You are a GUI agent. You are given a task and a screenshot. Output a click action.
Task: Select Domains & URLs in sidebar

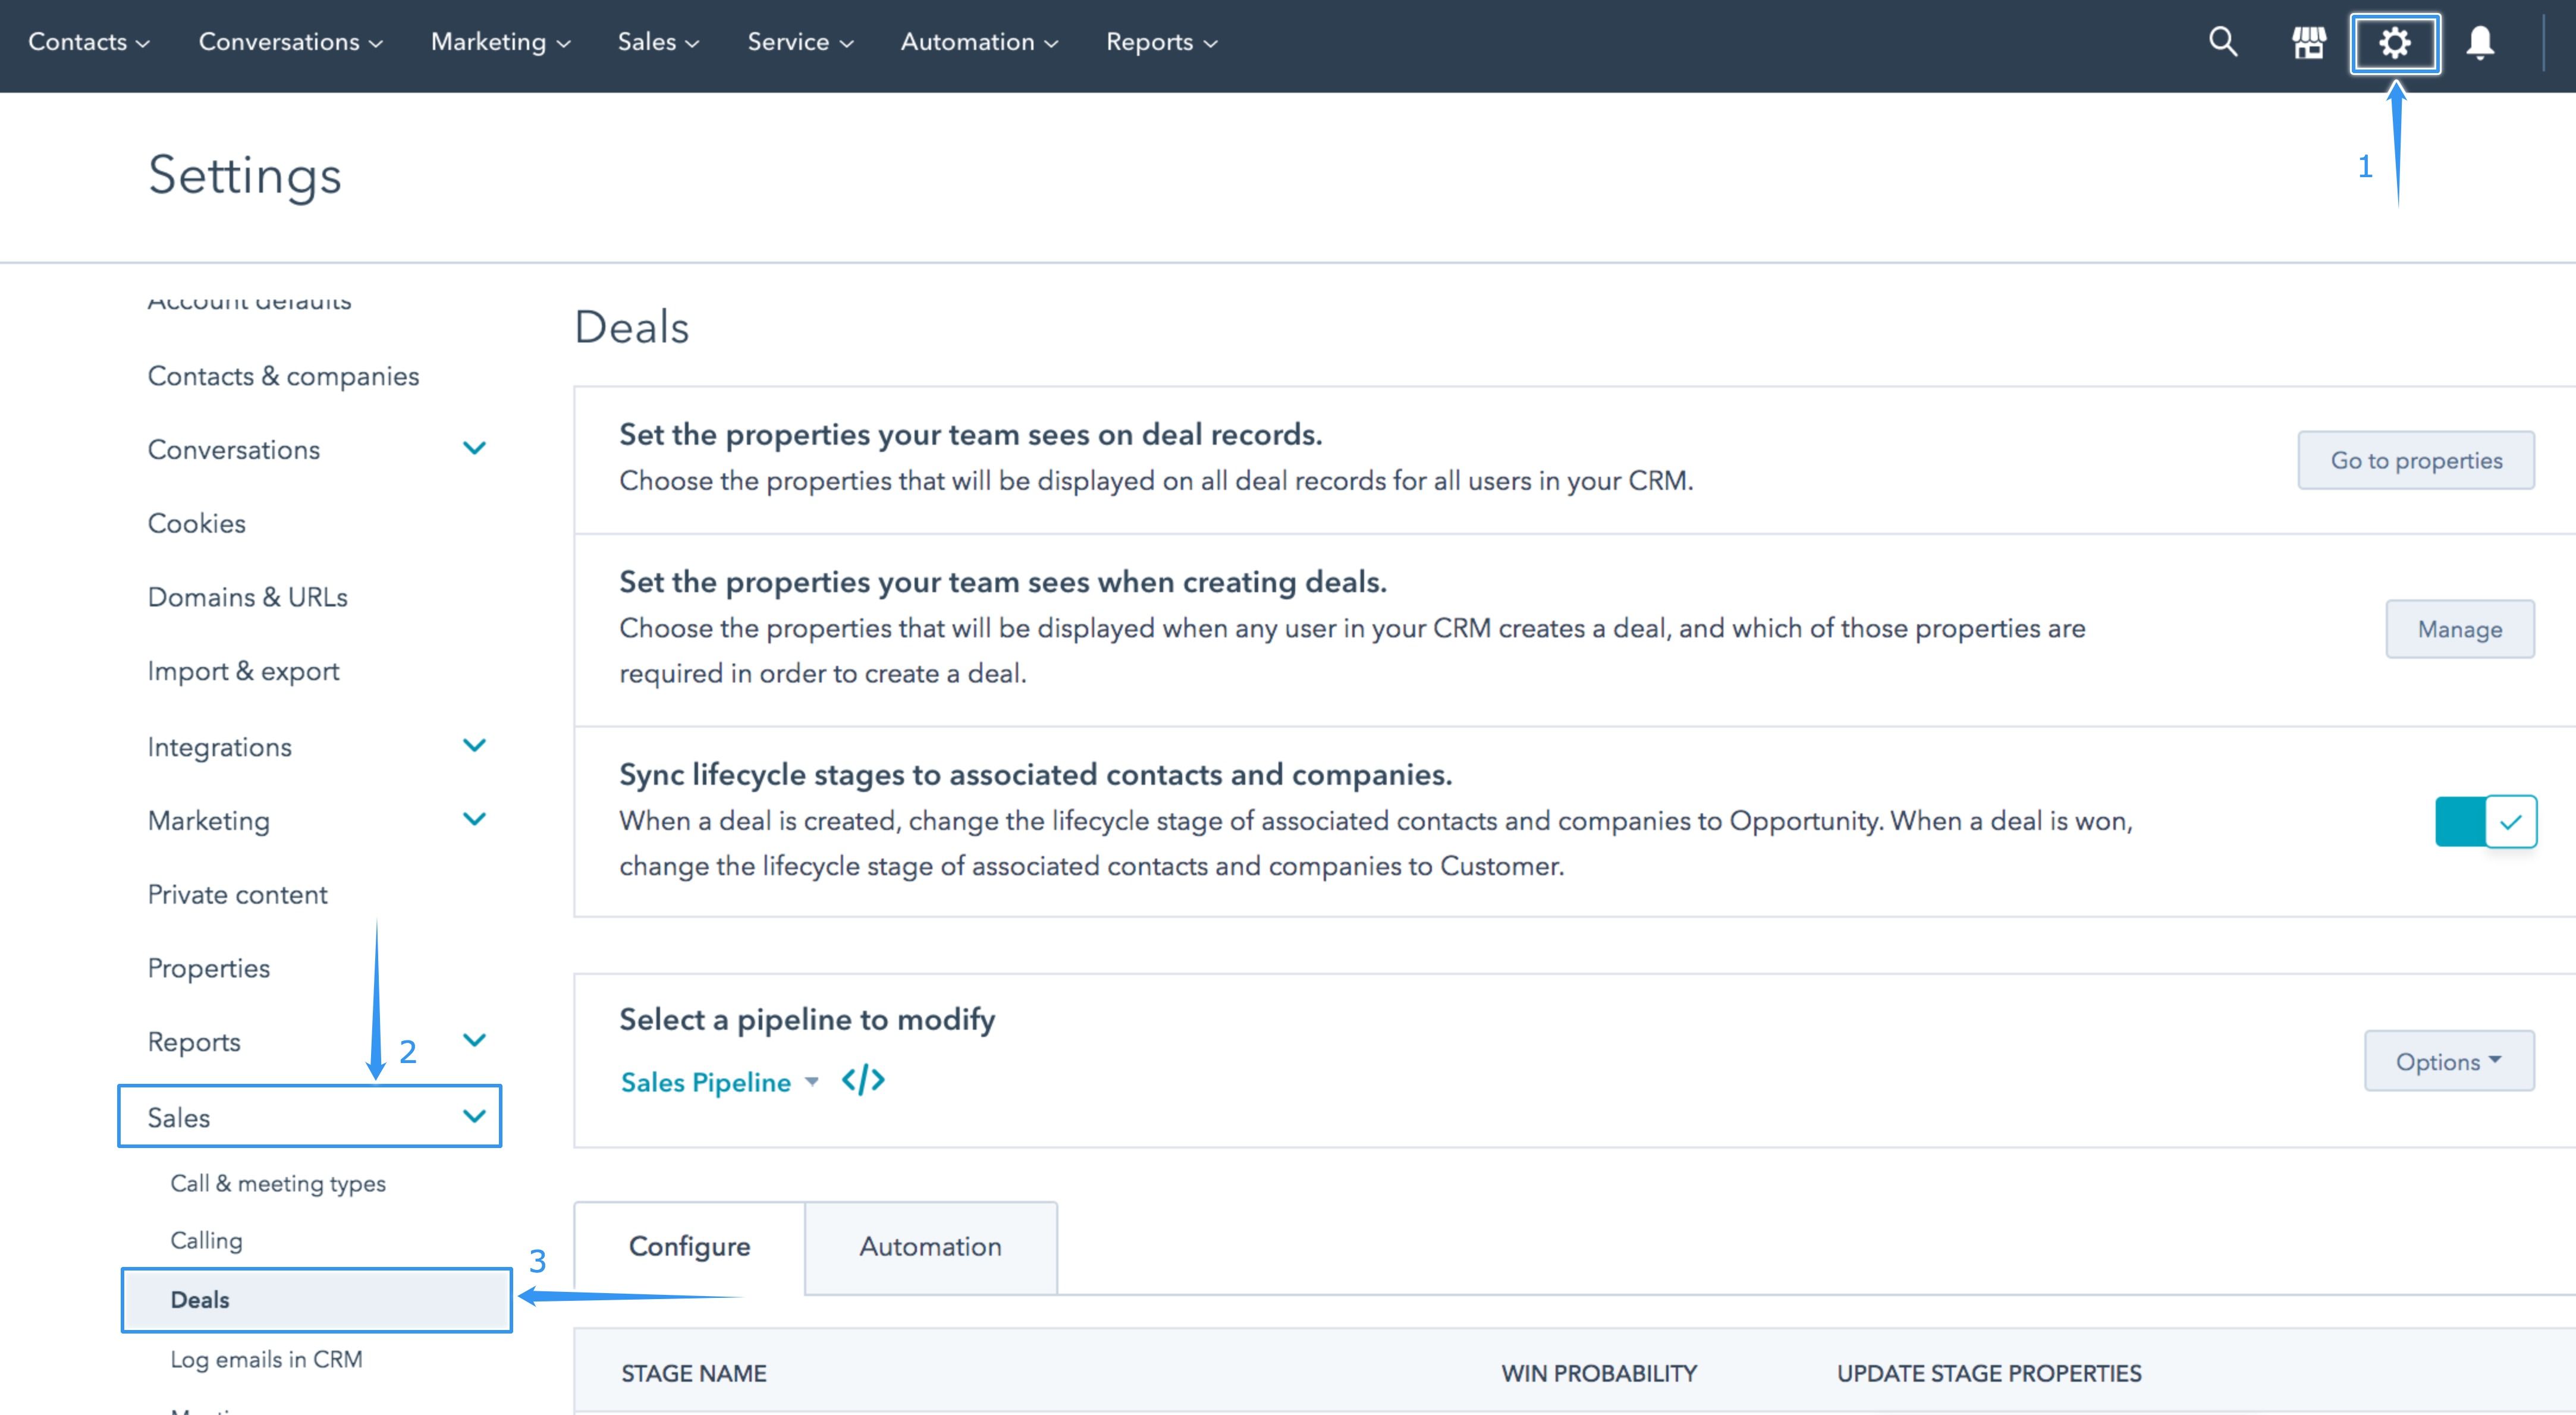coord(247,597)
